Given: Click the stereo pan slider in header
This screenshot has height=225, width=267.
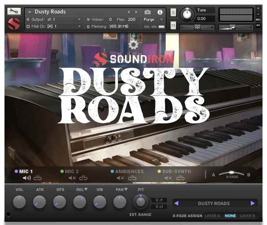Looking at the screenshot, I should tap(197, 27).
